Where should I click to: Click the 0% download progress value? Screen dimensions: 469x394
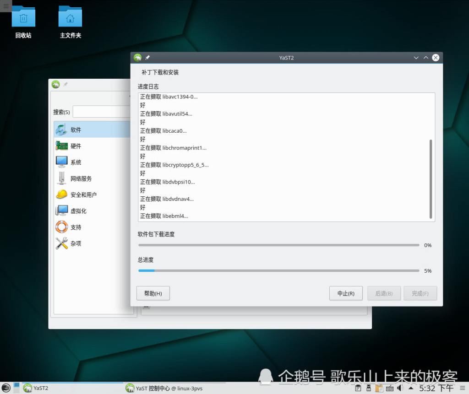click(428, 245)
